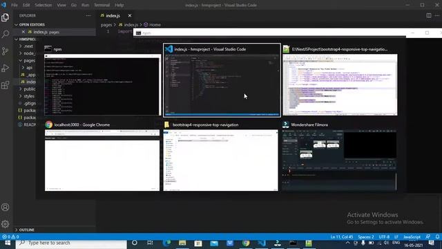
Task: Switch to the Wondershare Filmora thumbnail
Action: 339,156
